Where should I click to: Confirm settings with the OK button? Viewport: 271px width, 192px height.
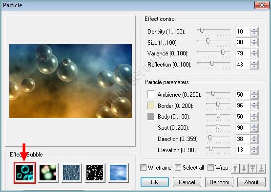pos(155,182)
